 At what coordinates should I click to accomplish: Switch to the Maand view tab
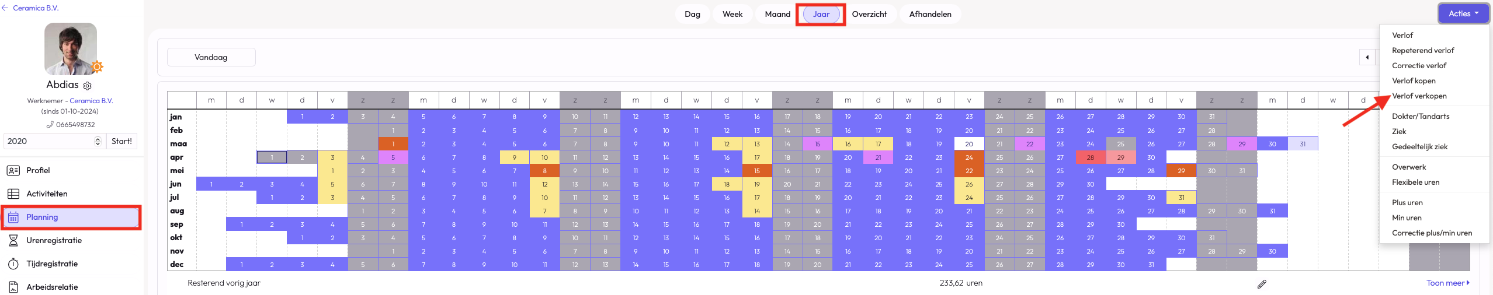(x=777, y=14)
